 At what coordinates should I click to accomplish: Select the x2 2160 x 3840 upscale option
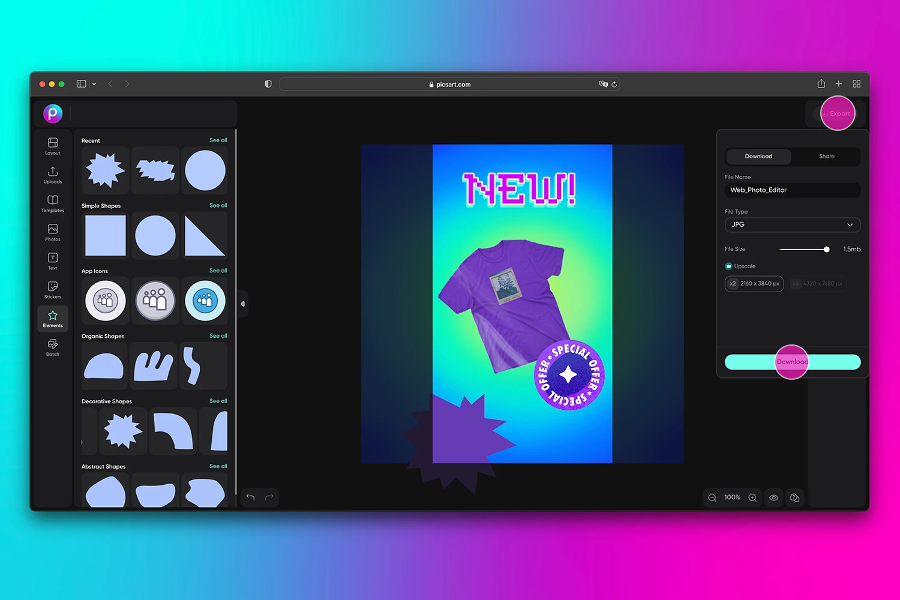click(x=754, y=283)
